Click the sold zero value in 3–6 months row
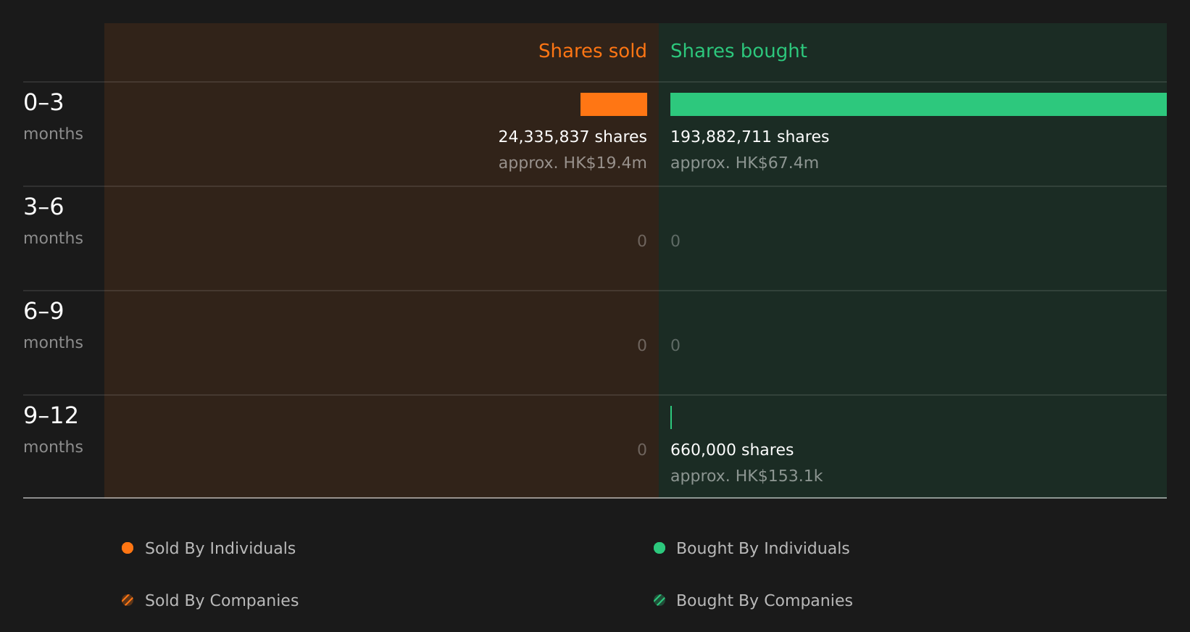The width and height of the screenshot is (1190, 632). (x=642, y=241)
